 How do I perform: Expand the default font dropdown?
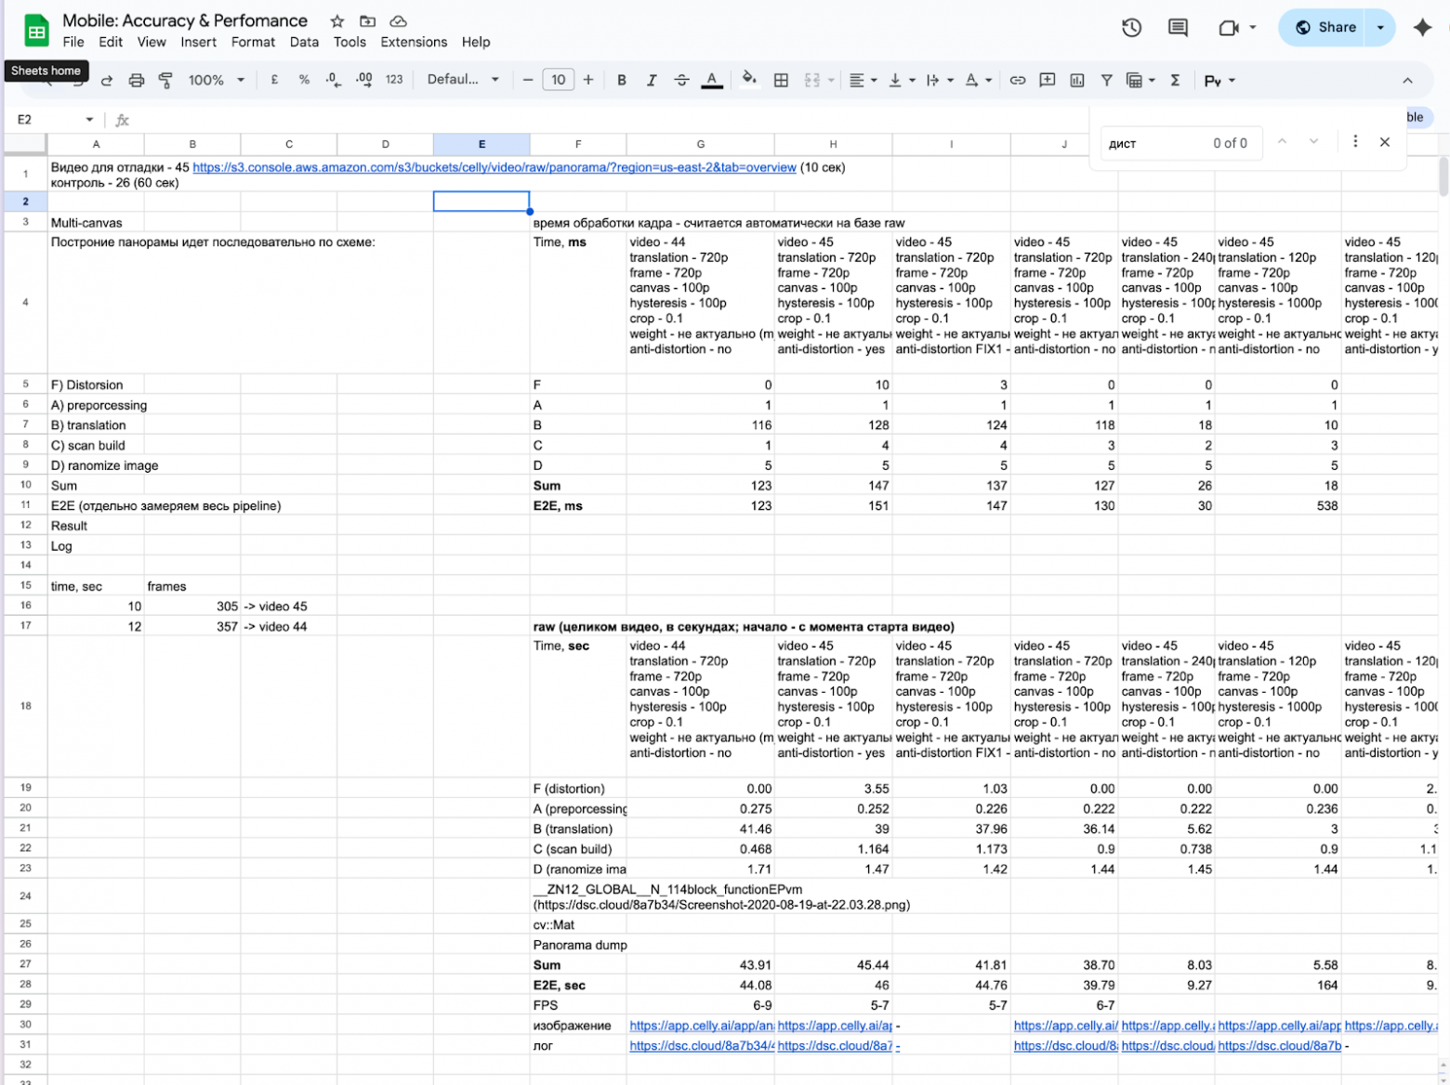[463, 80]
